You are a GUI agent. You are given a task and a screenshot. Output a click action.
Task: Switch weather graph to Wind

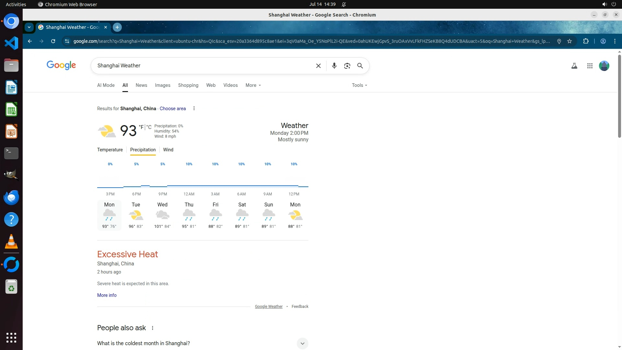click(x=168, y=150)
